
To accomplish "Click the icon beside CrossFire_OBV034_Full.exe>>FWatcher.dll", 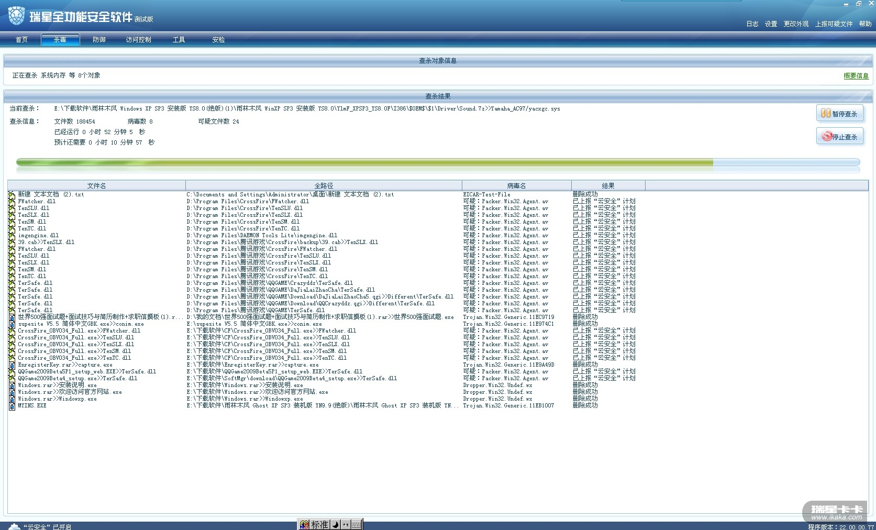I will [x=12, y=330].
